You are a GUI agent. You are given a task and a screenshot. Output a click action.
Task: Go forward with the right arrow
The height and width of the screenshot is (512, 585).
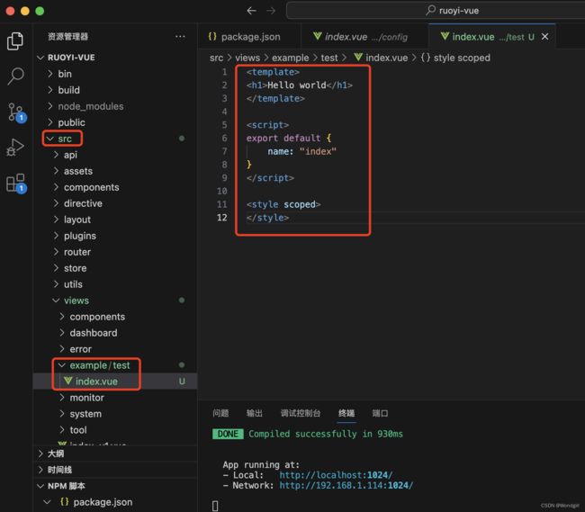(x=271, y=11)
